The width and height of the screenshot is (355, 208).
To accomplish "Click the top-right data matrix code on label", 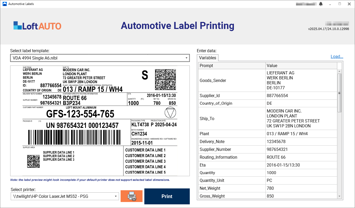I will click(x=165, y=80).
